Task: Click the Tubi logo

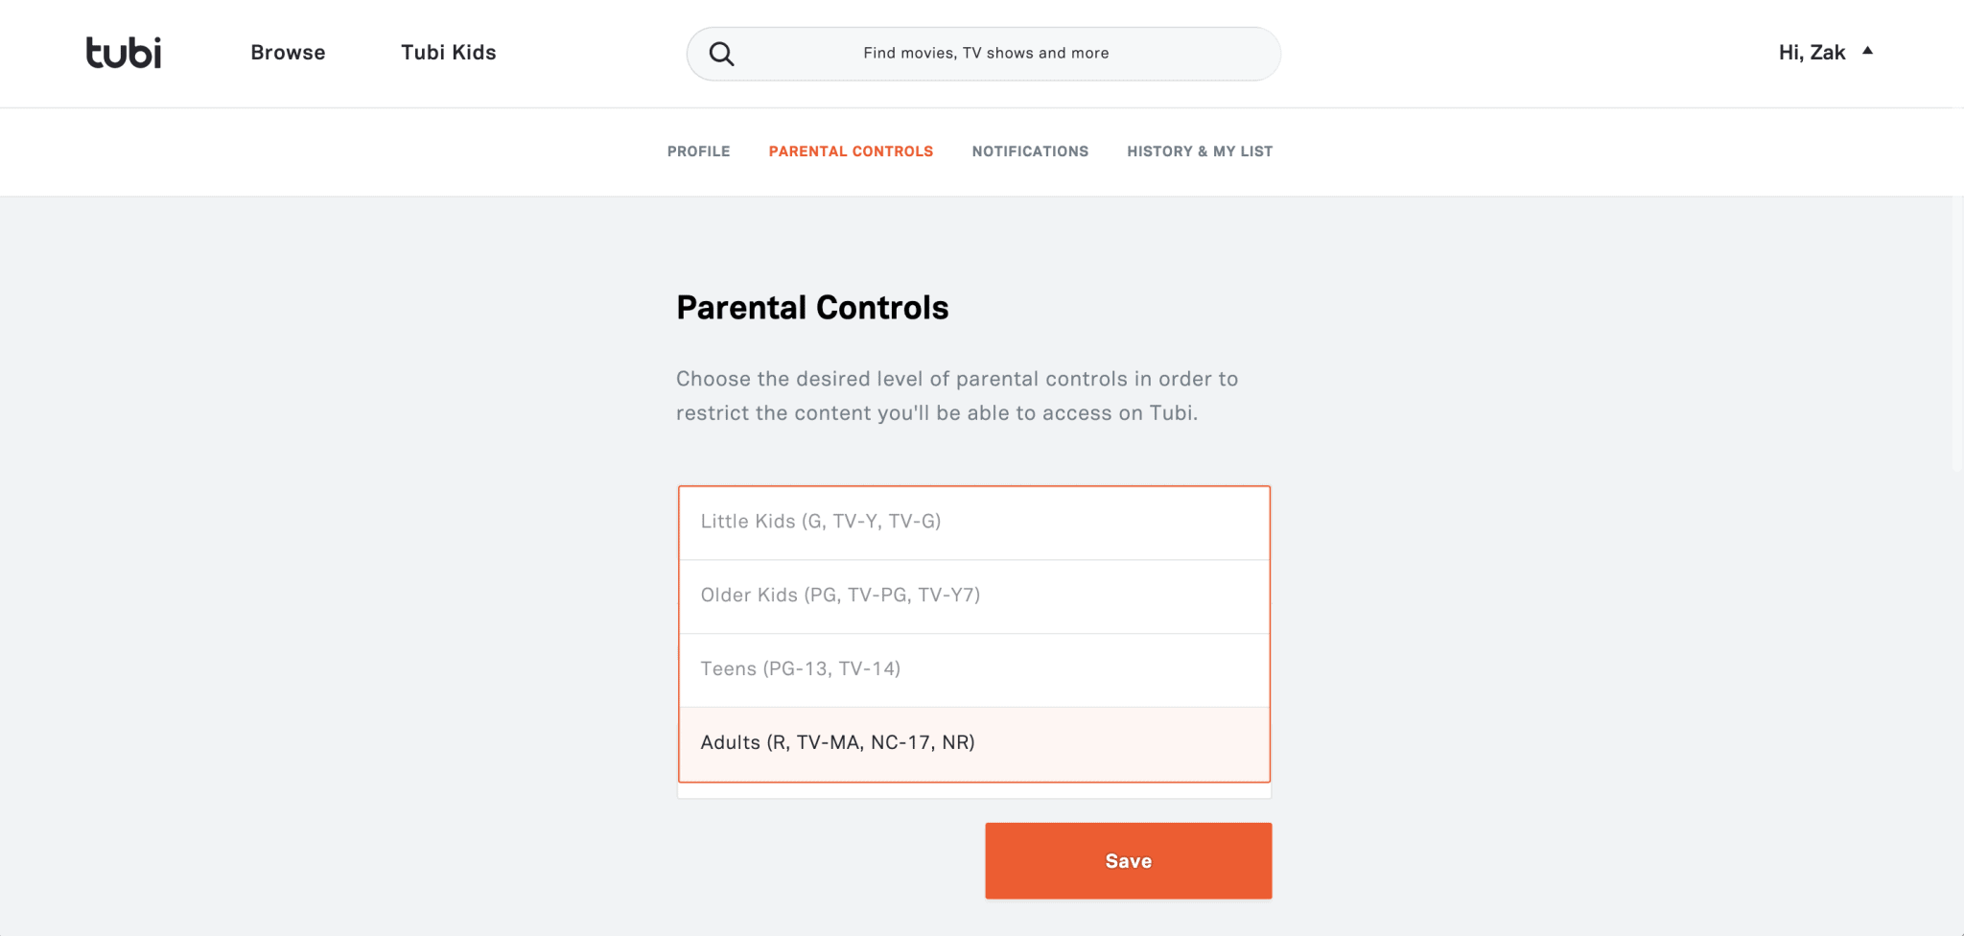Action: pos(124,53)
